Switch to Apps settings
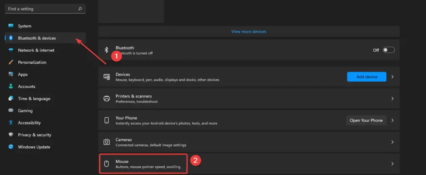 pos(45,74)
